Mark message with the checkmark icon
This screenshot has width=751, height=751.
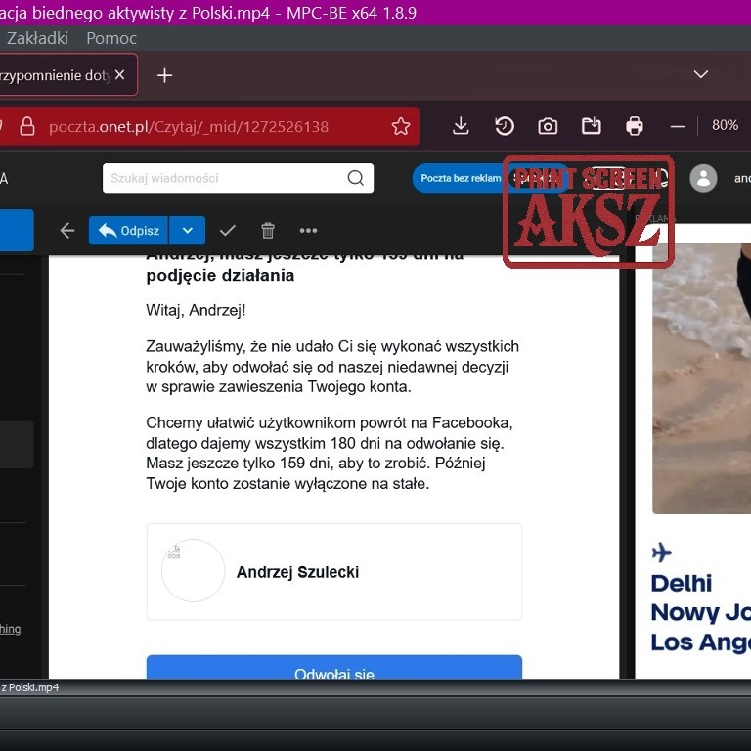point(228,231)
